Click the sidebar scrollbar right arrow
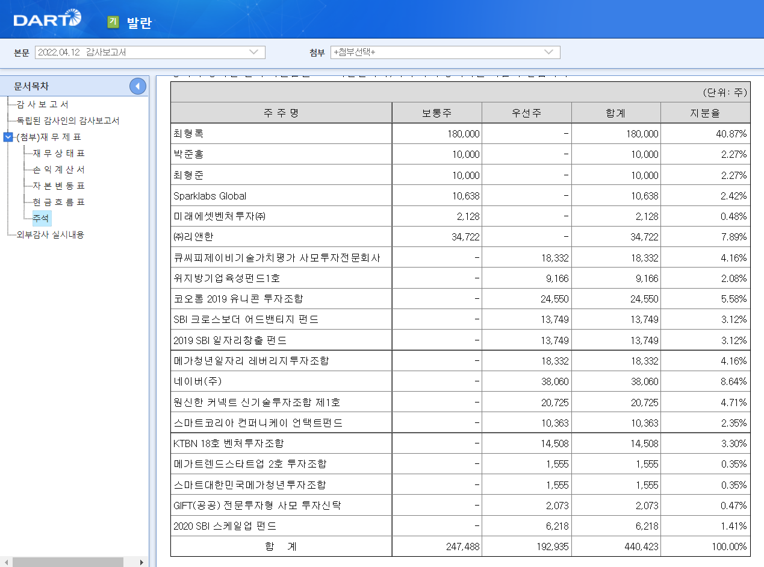The image size is (764, 567). click(141, 562)
